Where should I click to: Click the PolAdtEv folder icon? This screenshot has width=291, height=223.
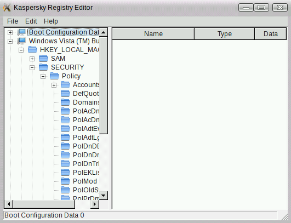pos(65,129)
